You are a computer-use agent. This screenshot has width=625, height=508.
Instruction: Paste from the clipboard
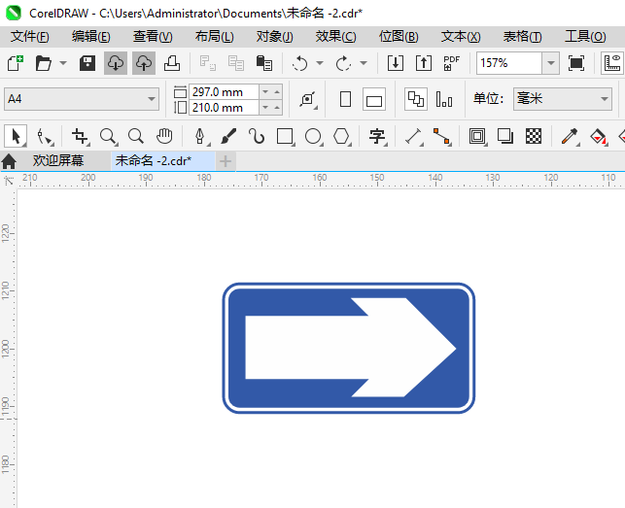[263, 63]
